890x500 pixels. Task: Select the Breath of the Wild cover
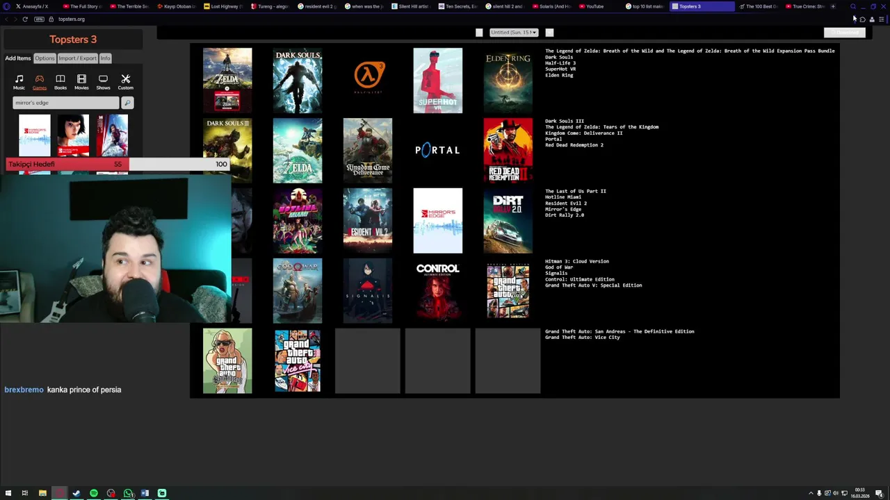click(x=227, y=81)
